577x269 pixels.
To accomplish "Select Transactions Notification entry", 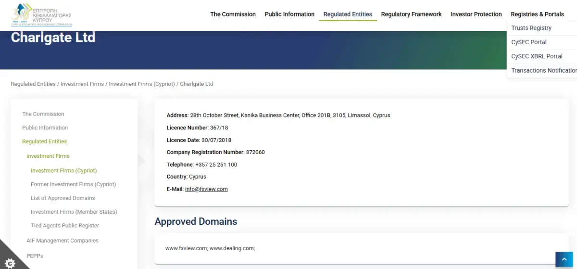I will coord(544,70).
